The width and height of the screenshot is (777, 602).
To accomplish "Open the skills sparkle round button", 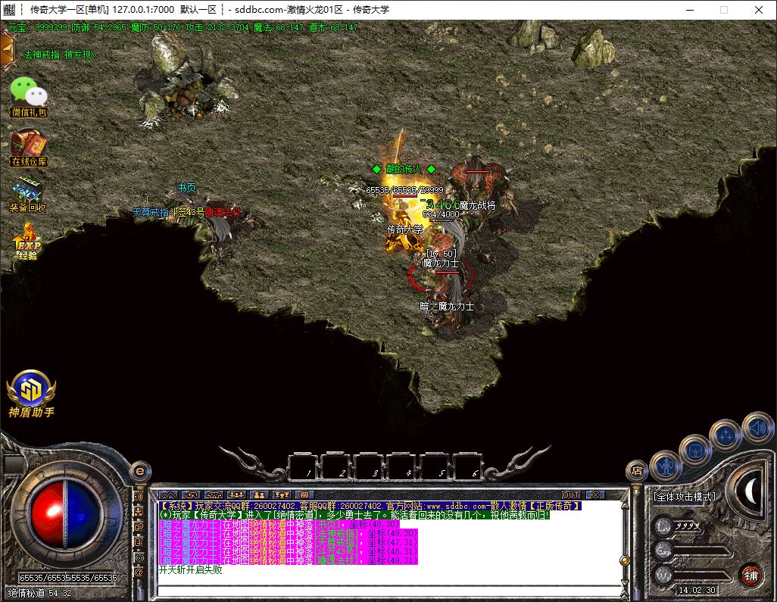I will click(726, 435).
